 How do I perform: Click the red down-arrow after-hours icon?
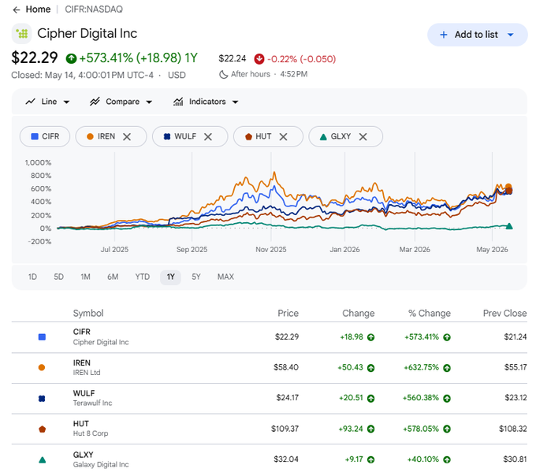(259, 59)
